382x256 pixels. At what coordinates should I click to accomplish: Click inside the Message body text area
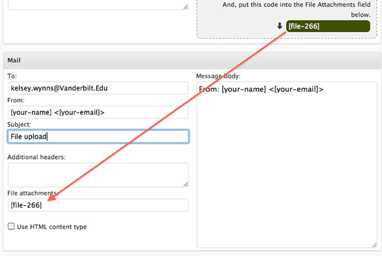click(286, 165)
